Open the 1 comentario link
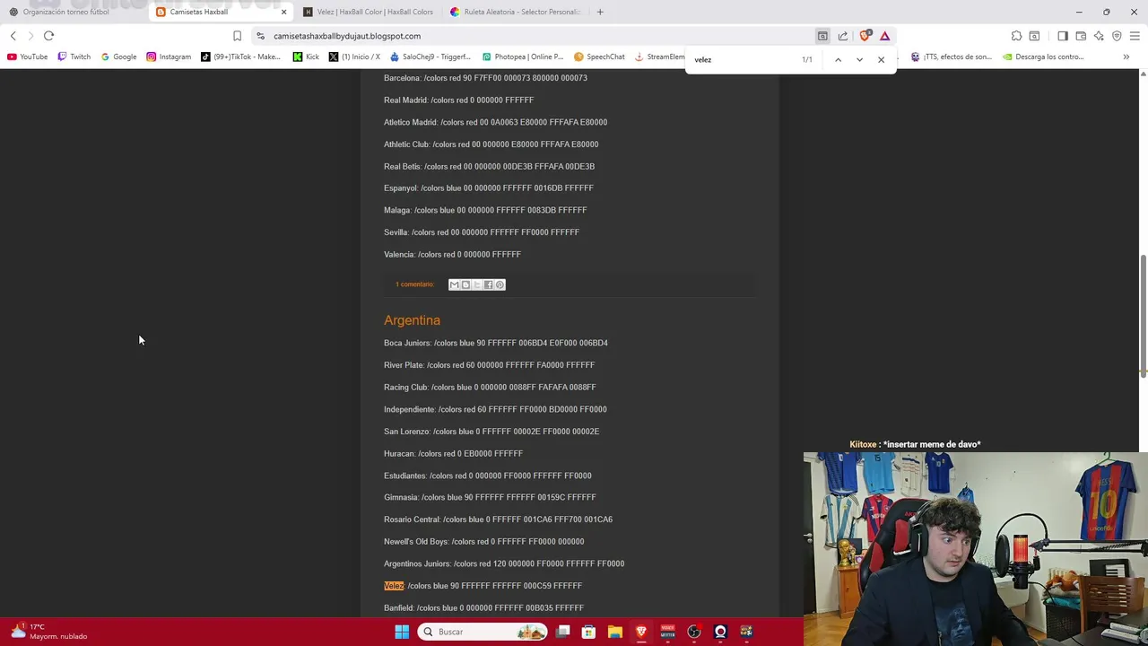 414,284
